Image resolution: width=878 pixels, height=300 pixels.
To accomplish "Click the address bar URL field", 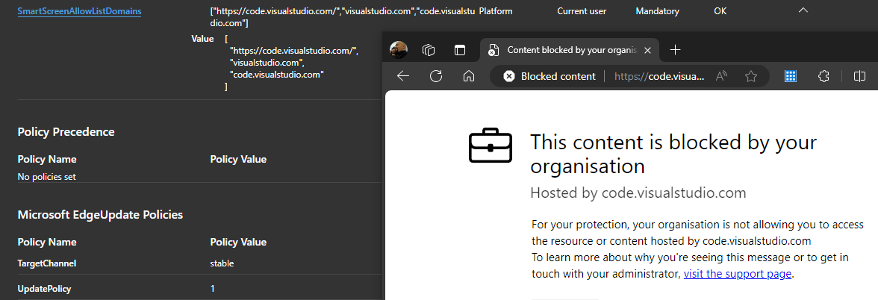I will (x=660, y=76).
